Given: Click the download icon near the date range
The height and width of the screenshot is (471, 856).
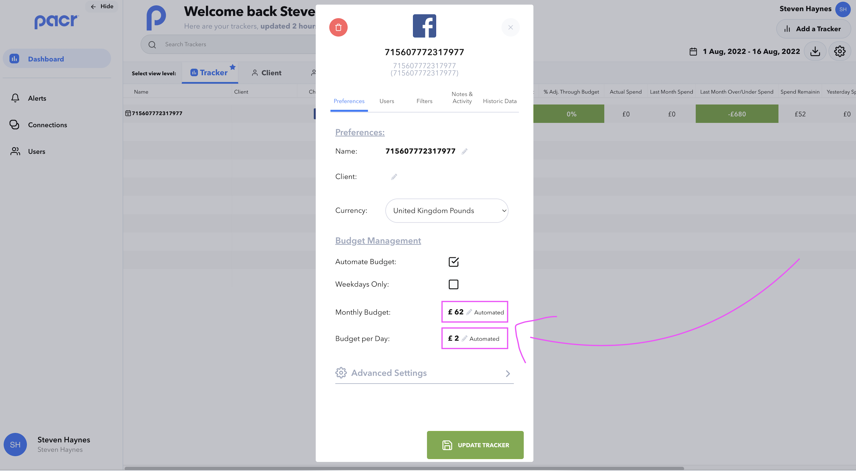Looking at the screenshot, I should click(x=815, y=51).
